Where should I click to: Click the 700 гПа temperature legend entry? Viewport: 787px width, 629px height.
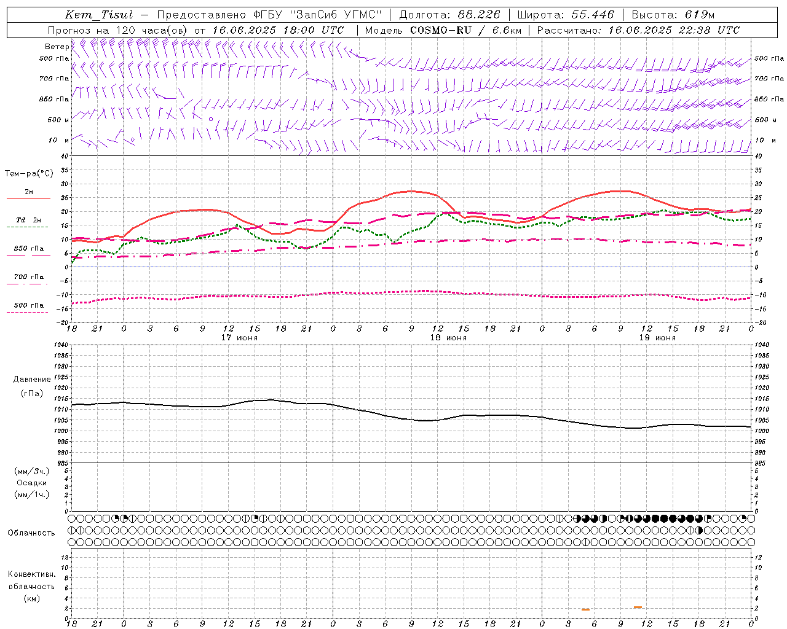pos(29,276)
